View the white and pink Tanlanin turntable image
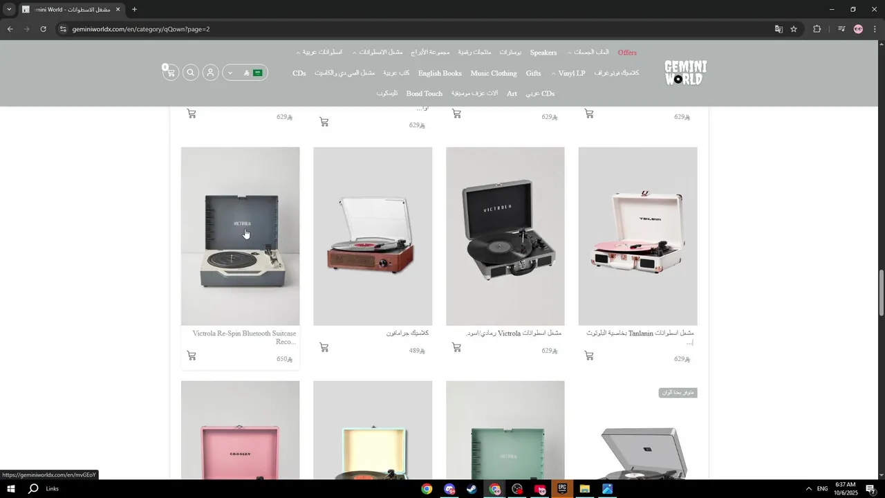This screenshot has height=498, width=885. (x=637, y=236)
